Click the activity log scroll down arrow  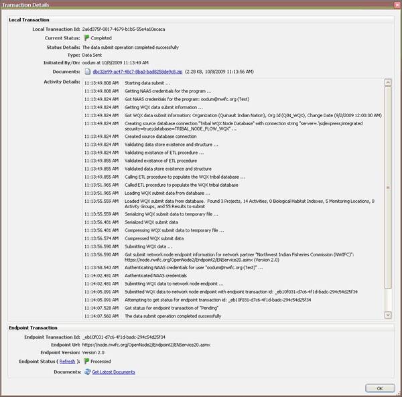coord(388,315)
